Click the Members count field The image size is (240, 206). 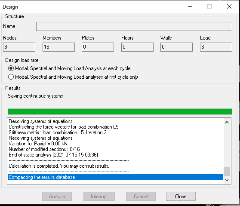pyautogui.click(x=58, y=47)
